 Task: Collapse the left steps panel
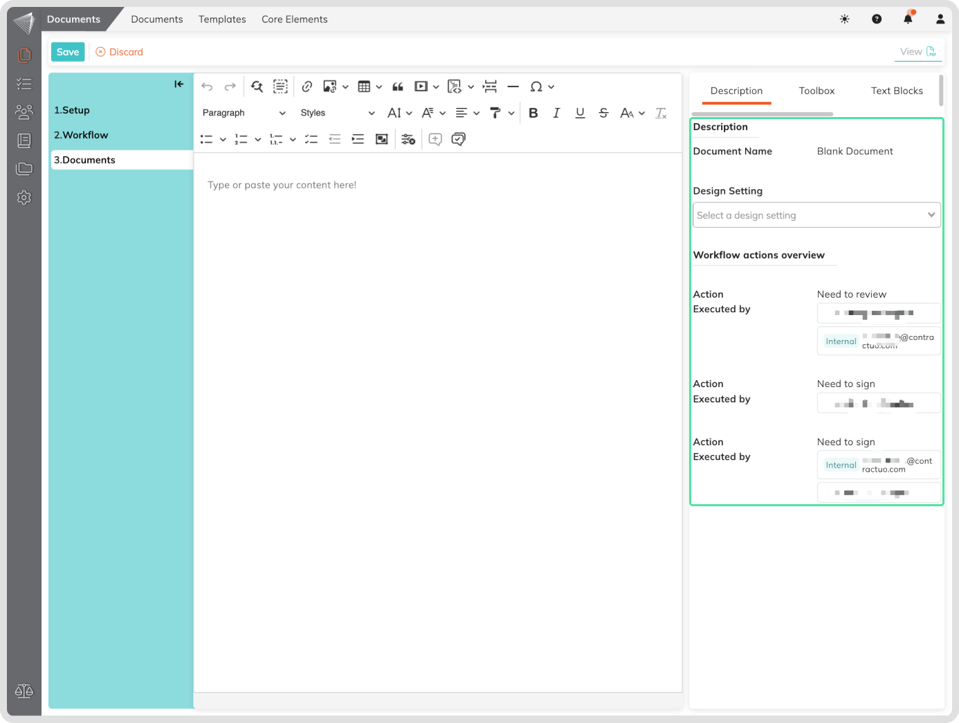[179, 84]
